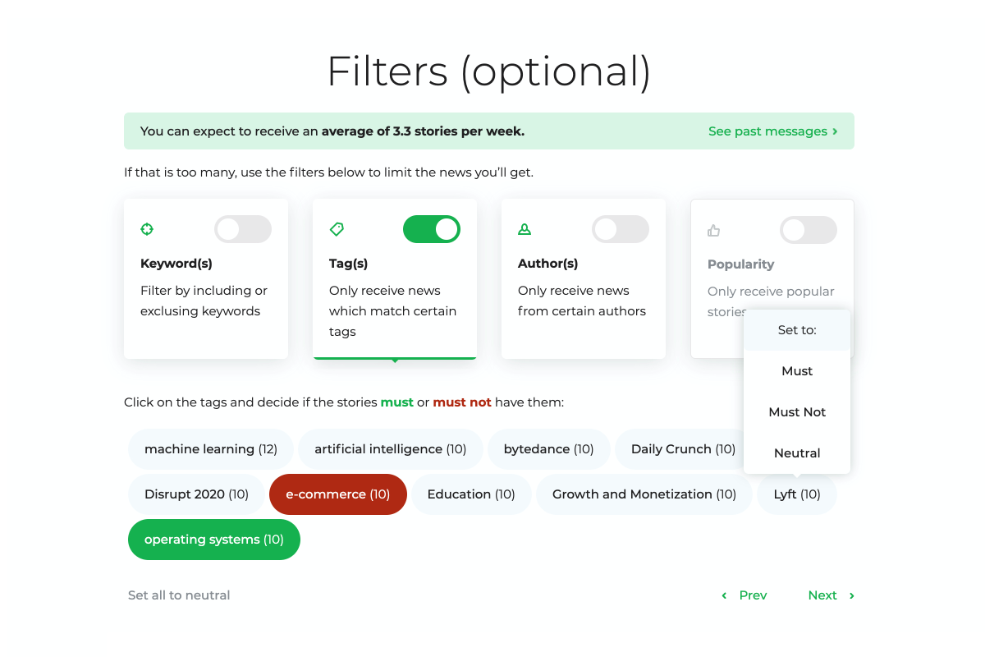Click the chevron beside See past messages
The width and height of the screenshot is (985, 657).
coord(835,131)
